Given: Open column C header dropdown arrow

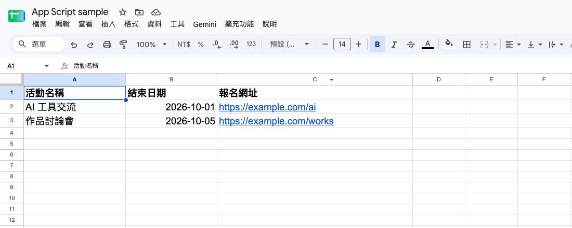Looking at the screenshot, I should (331, 80).
